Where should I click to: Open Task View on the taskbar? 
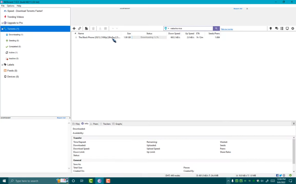[82, 181]
